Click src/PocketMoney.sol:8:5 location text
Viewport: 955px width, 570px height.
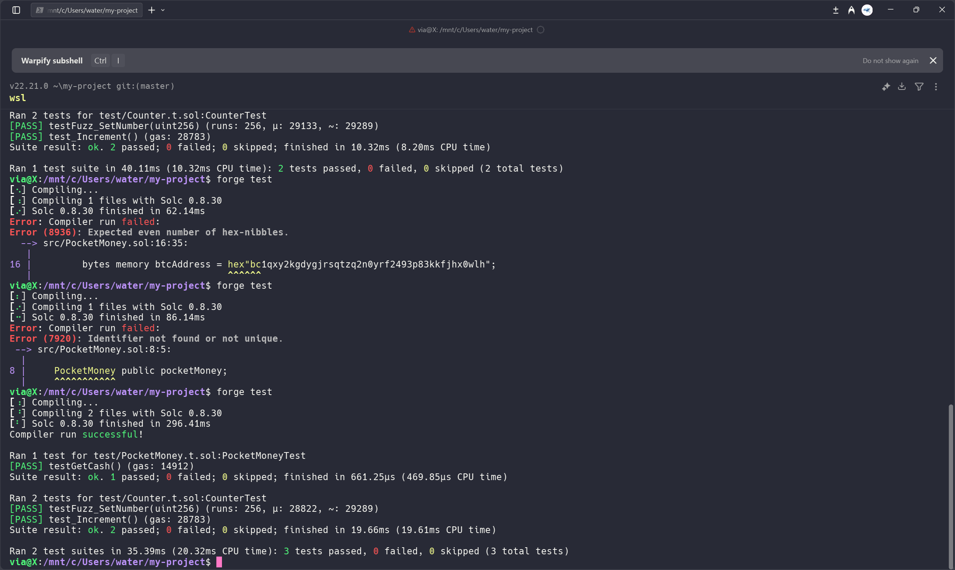click(104, 350)
